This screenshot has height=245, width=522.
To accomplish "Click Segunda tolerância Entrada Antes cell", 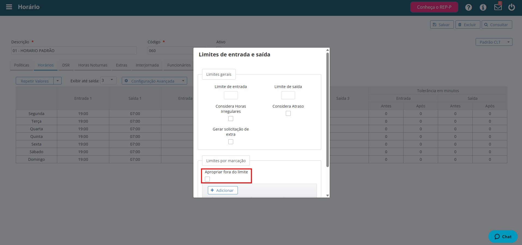I will coord(386,114).
